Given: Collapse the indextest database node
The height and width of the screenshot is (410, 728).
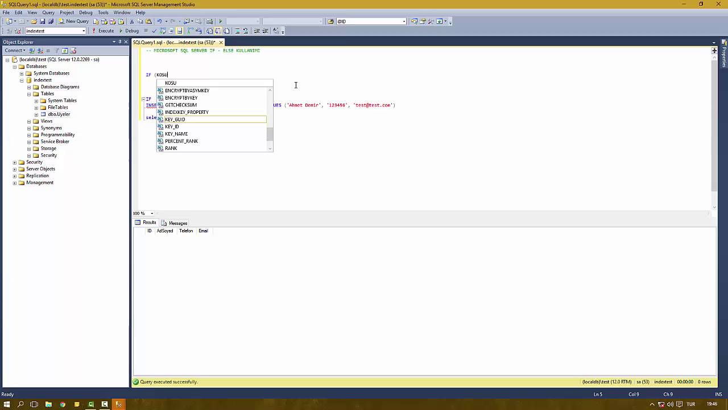Looking at the screenshot, I should coord(22,80).
